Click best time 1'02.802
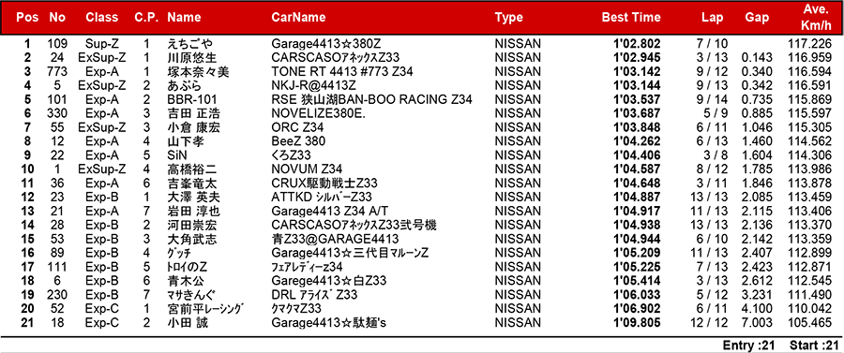The image size is (844, 353). click(637, 44)
